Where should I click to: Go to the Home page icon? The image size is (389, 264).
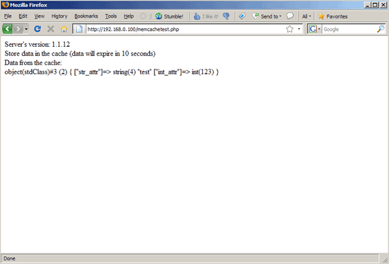[64, 29]
